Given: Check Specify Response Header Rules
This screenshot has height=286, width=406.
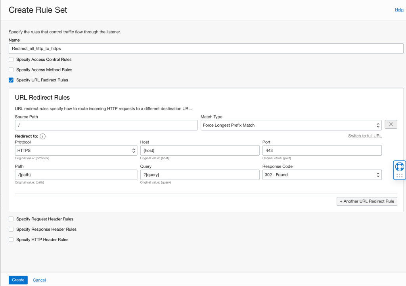Looking at the screenshot, I should click(x=11, y=230).
